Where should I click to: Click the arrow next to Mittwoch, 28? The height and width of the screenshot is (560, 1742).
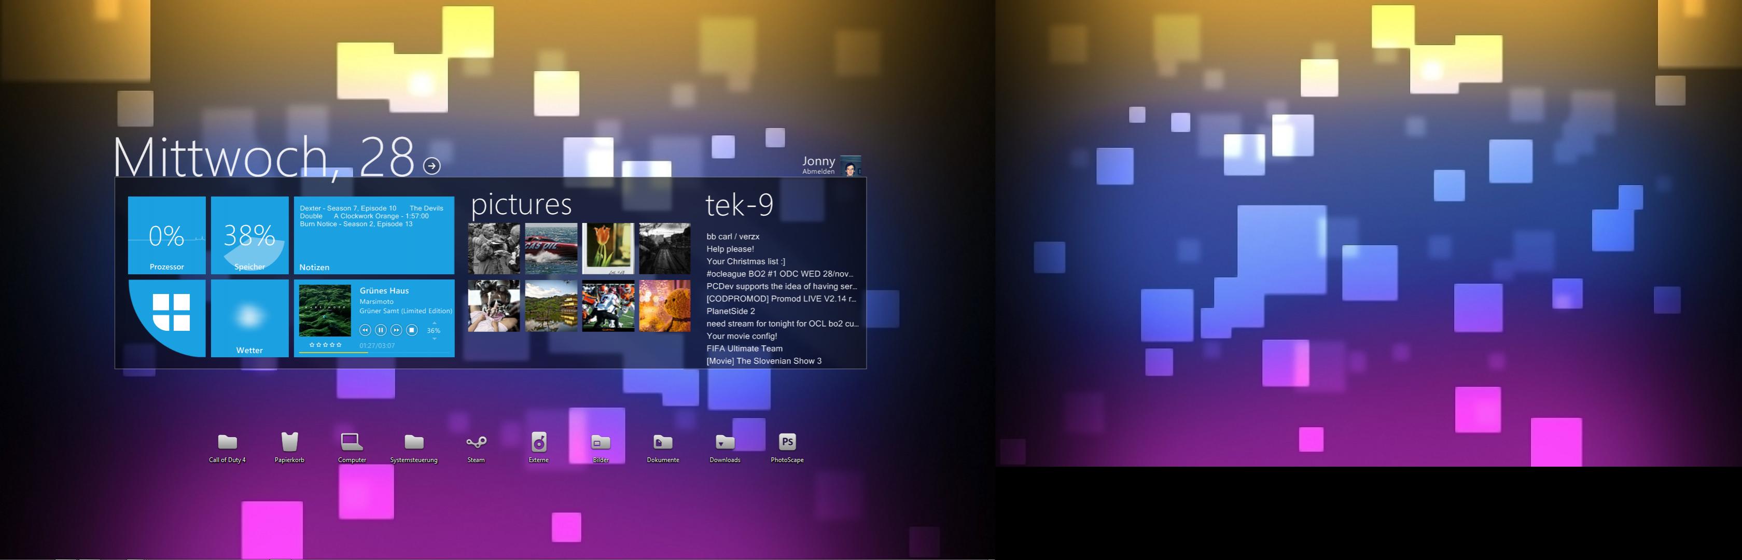[x=431, y=166]
